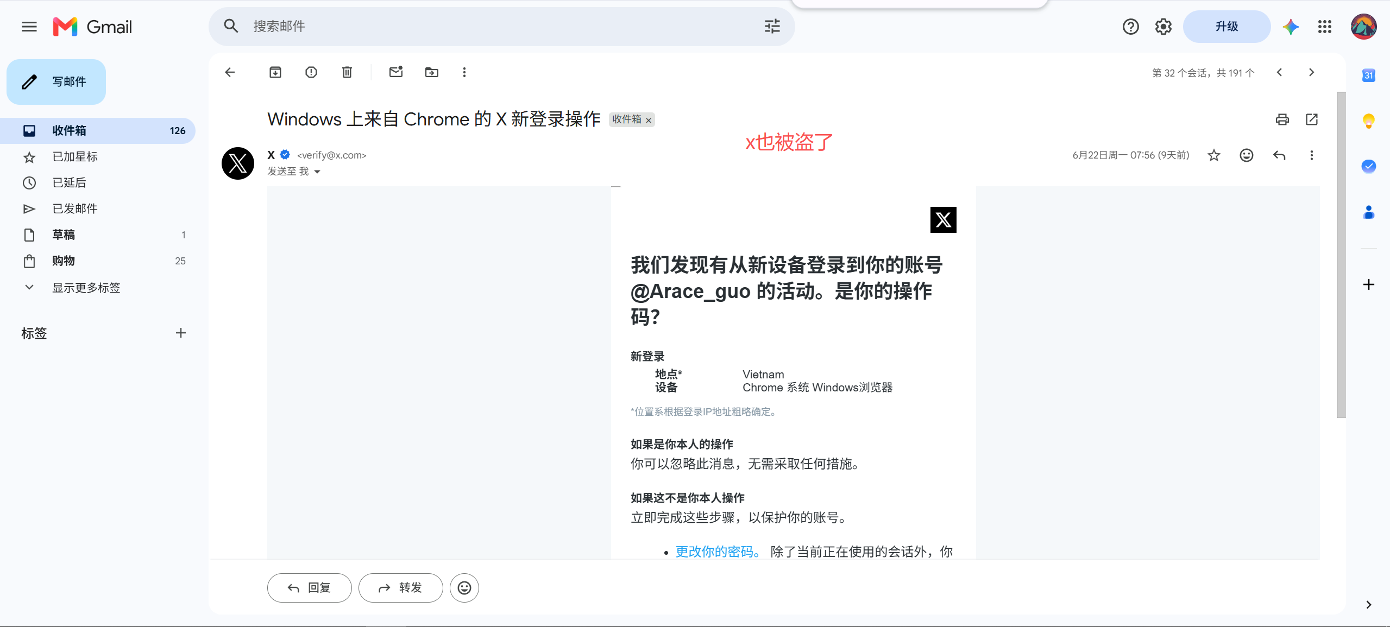Hide the side panel chevron
The width and height of the screenshot is (1390, 627).
pyautogui.click(x=1368, y=605)
